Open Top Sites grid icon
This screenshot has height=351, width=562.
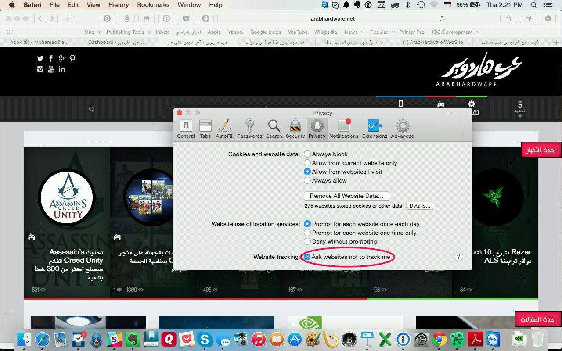tap(10, 32)
